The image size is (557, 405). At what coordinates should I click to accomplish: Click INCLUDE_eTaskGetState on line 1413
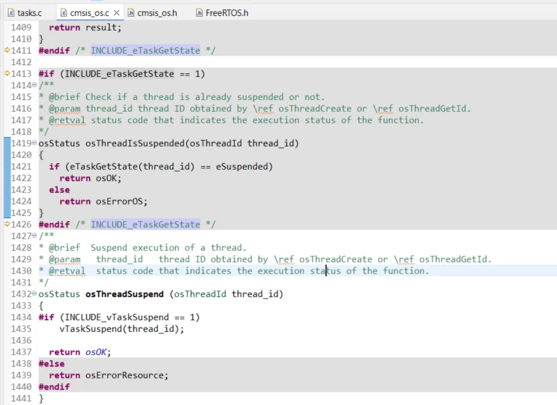pos(120,74)
